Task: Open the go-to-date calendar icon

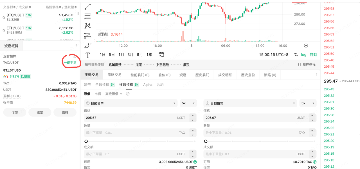Action: (x=161, y=54)
